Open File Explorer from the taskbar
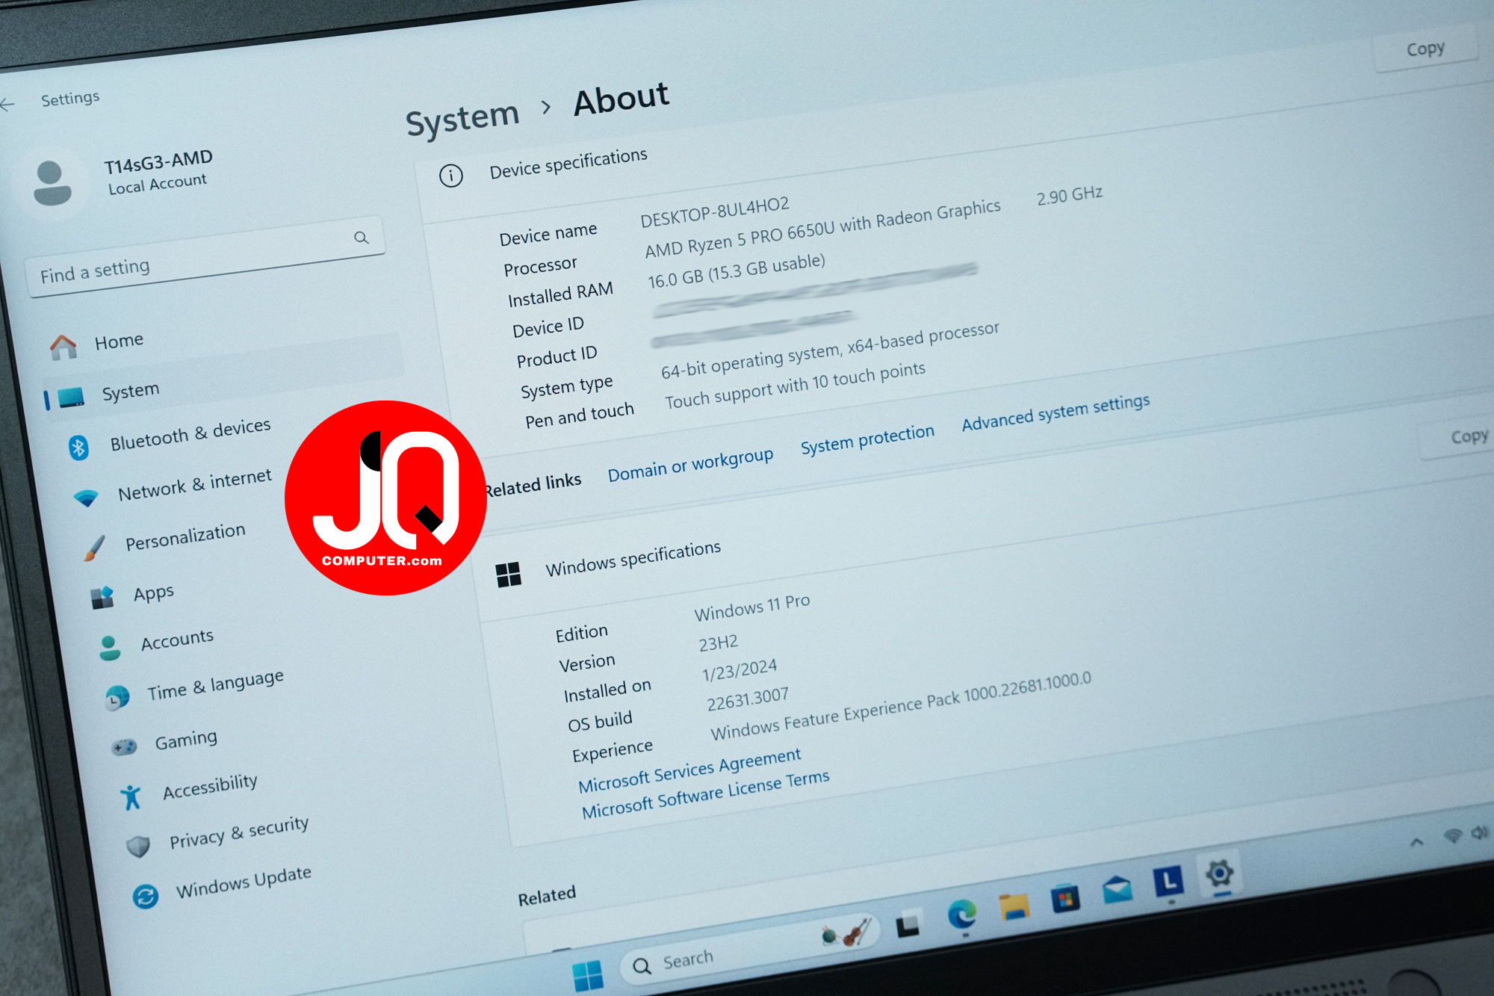Screen dimensions: 1494x996 [1014, 906]
